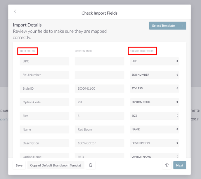
Task: Expand the SIZE mapping dropdown
Action: click(x=154, y=116)
